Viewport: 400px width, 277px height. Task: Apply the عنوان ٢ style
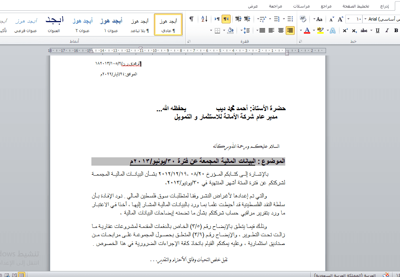click(82, 25)
